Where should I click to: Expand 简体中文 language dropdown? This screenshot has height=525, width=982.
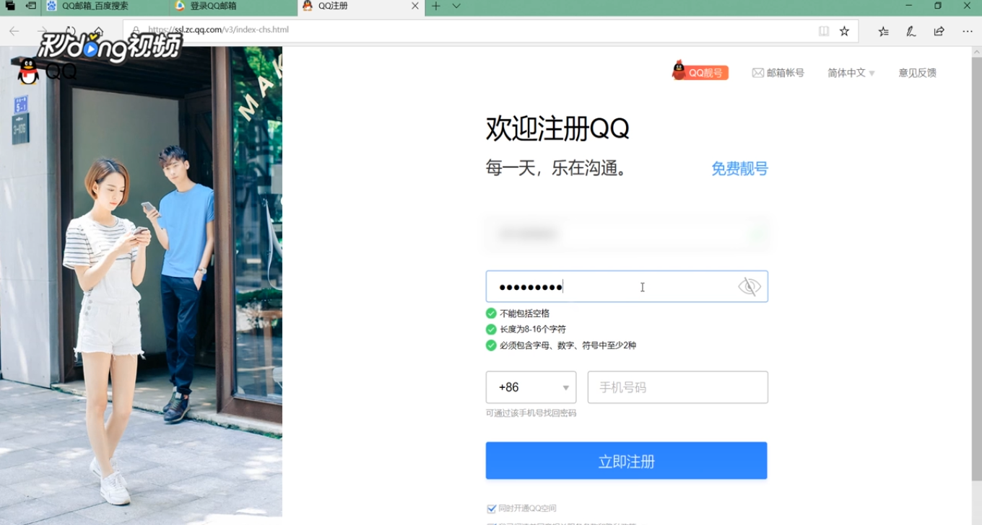(x=851, y=73)
